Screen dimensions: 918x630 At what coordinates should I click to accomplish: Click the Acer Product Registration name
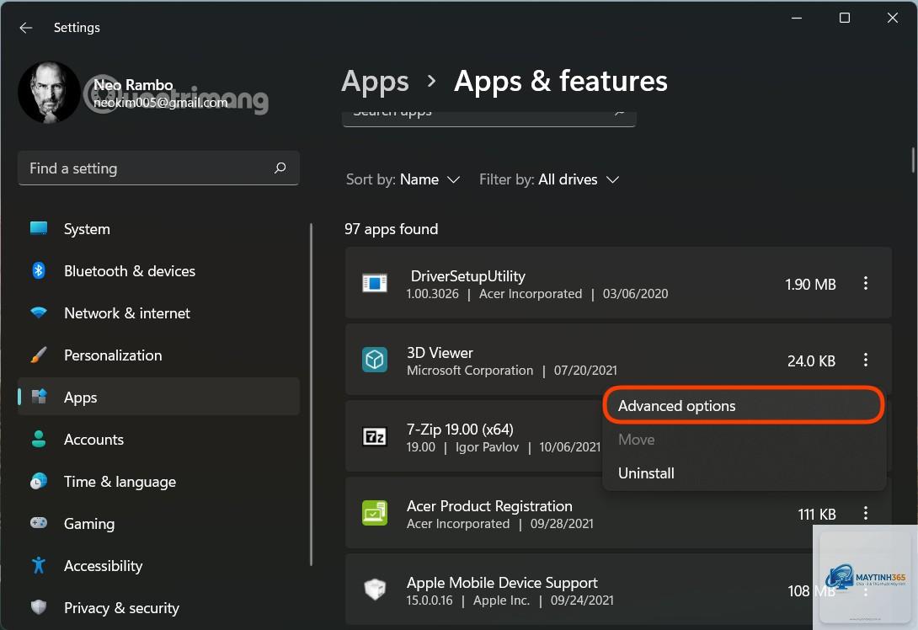click(x=489, y=506)
